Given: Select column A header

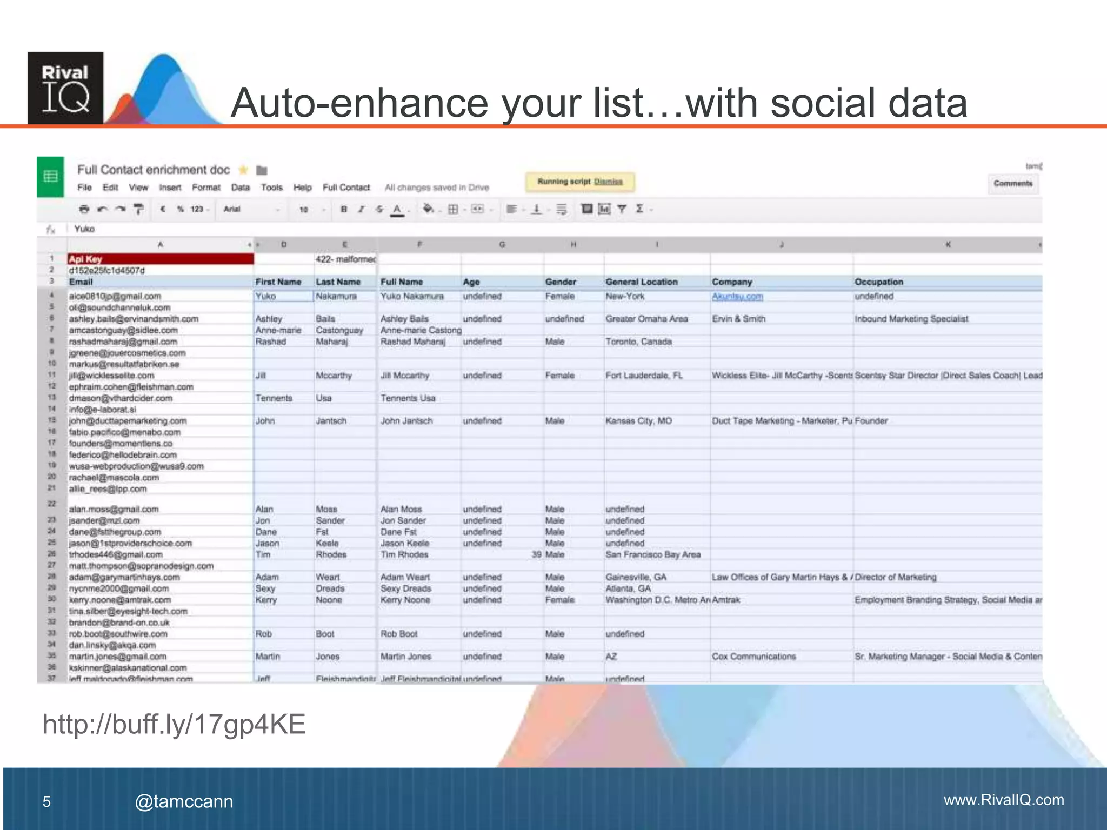Looking at the screenshot, I should [x=160, y=245].
